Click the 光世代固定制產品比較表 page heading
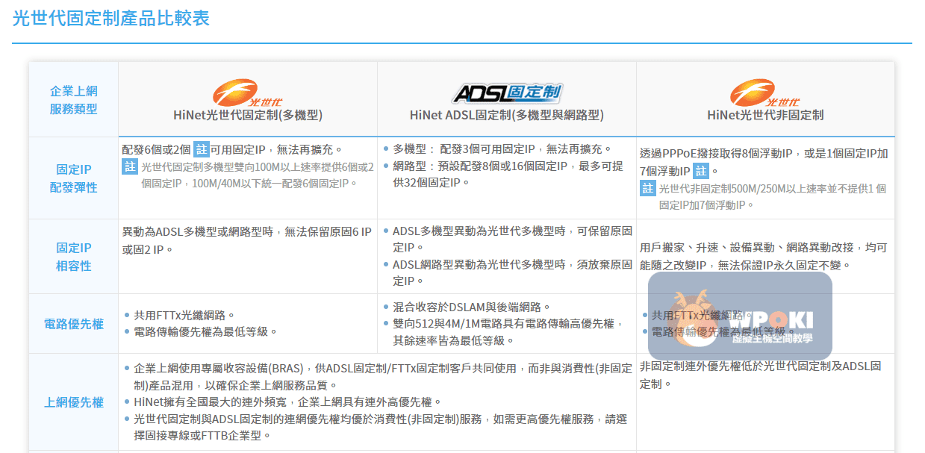This screenshot has height=453, width=925. [x=111, y=19]
